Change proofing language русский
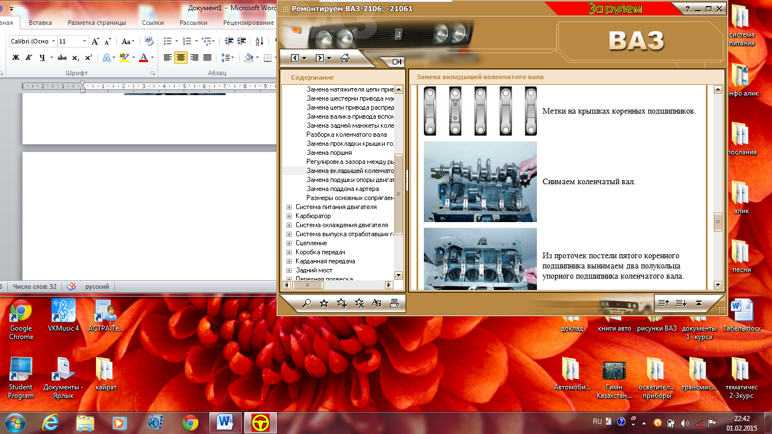This screenshot has height=434, width=772. coord(97,287)
